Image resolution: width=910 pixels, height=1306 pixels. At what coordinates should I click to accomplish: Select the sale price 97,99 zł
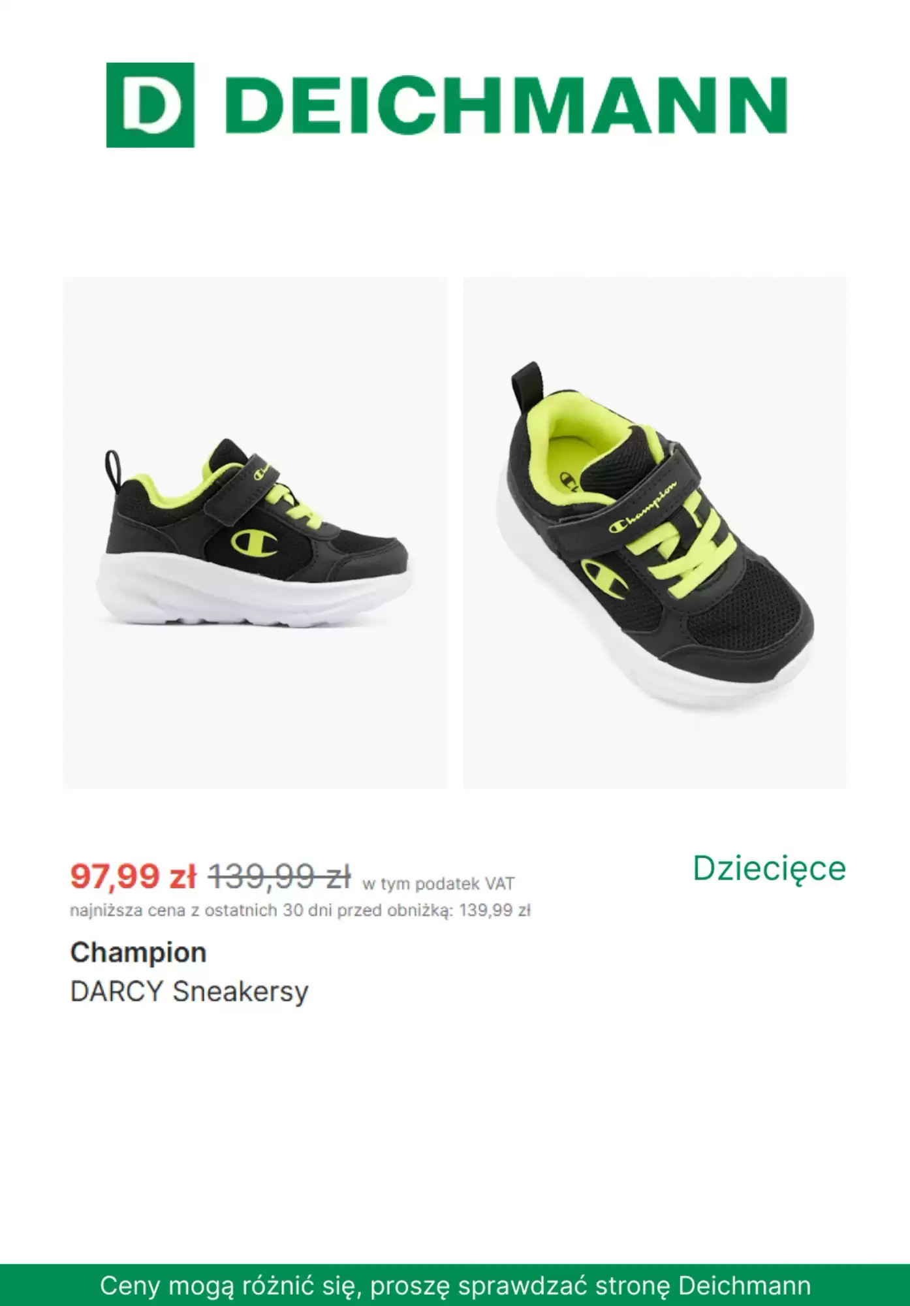(133, 876)
